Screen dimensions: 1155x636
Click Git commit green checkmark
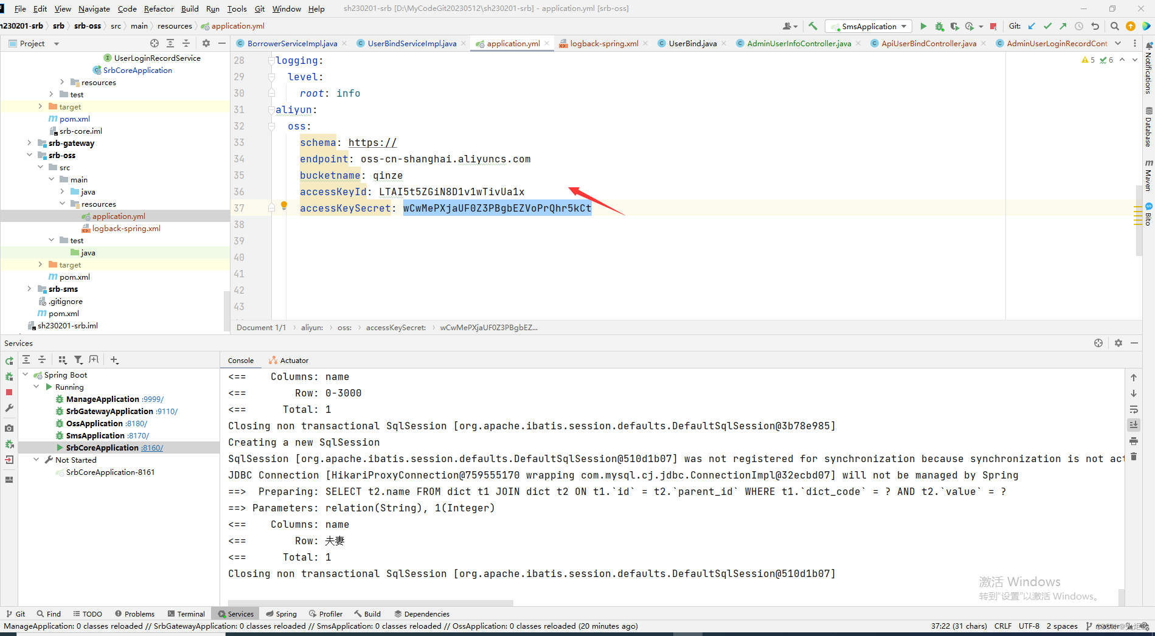point(1047,26)
